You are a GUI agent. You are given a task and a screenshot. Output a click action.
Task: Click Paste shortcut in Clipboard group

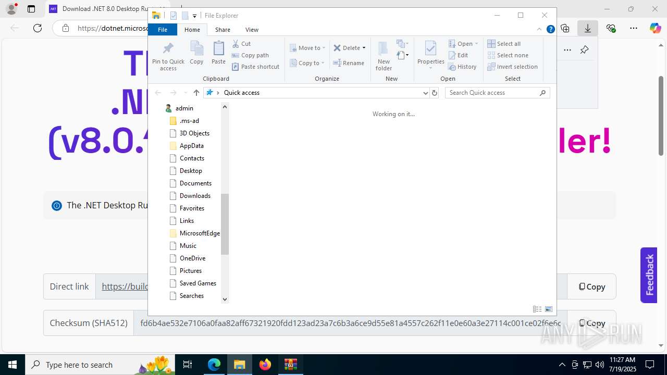pyautogui.click(x=255, y=67)
